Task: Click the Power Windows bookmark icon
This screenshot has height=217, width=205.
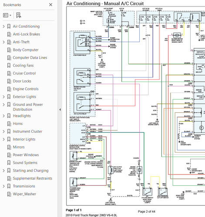Action: click(9, 155)
